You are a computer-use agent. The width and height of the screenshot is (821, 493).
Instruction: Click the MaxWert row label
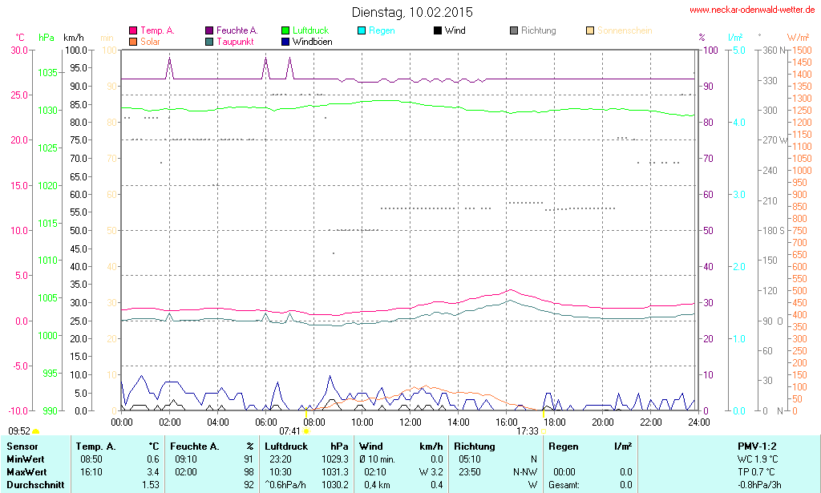26,471
